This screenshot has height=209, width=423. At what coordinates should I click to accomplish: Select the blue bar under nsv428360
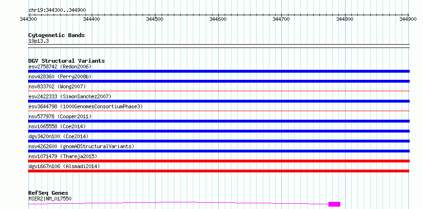[219, 81]
